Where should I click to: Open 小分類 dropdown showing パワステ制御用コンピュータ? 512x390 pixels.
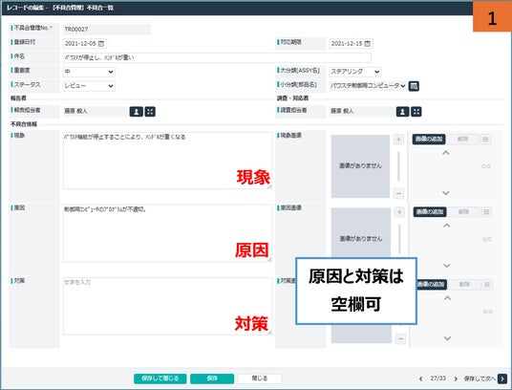(368, 86)
